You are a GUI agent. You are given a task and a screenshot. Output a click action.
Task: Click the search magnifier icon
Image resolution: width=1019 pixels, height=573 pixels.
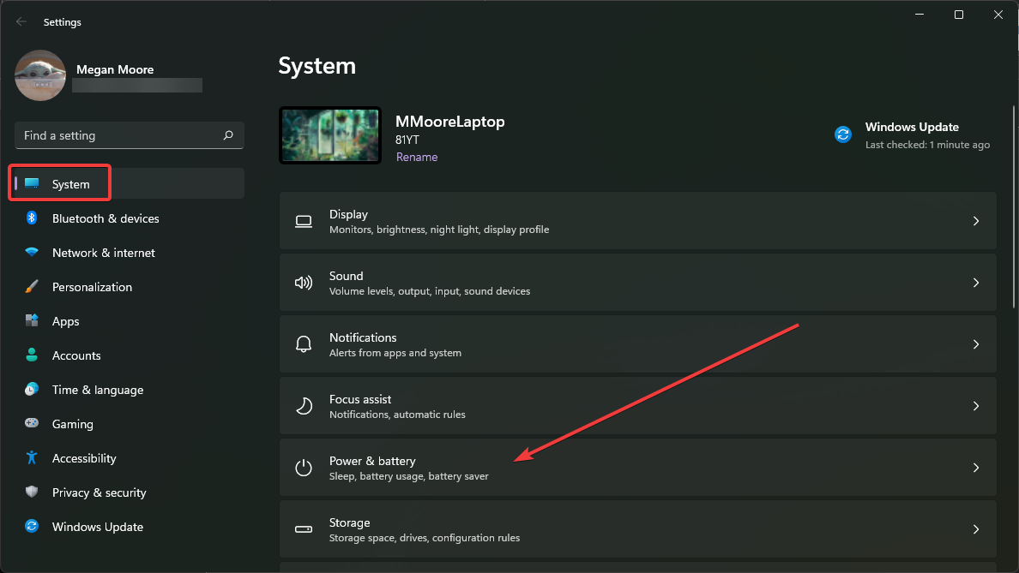point(228,135)
